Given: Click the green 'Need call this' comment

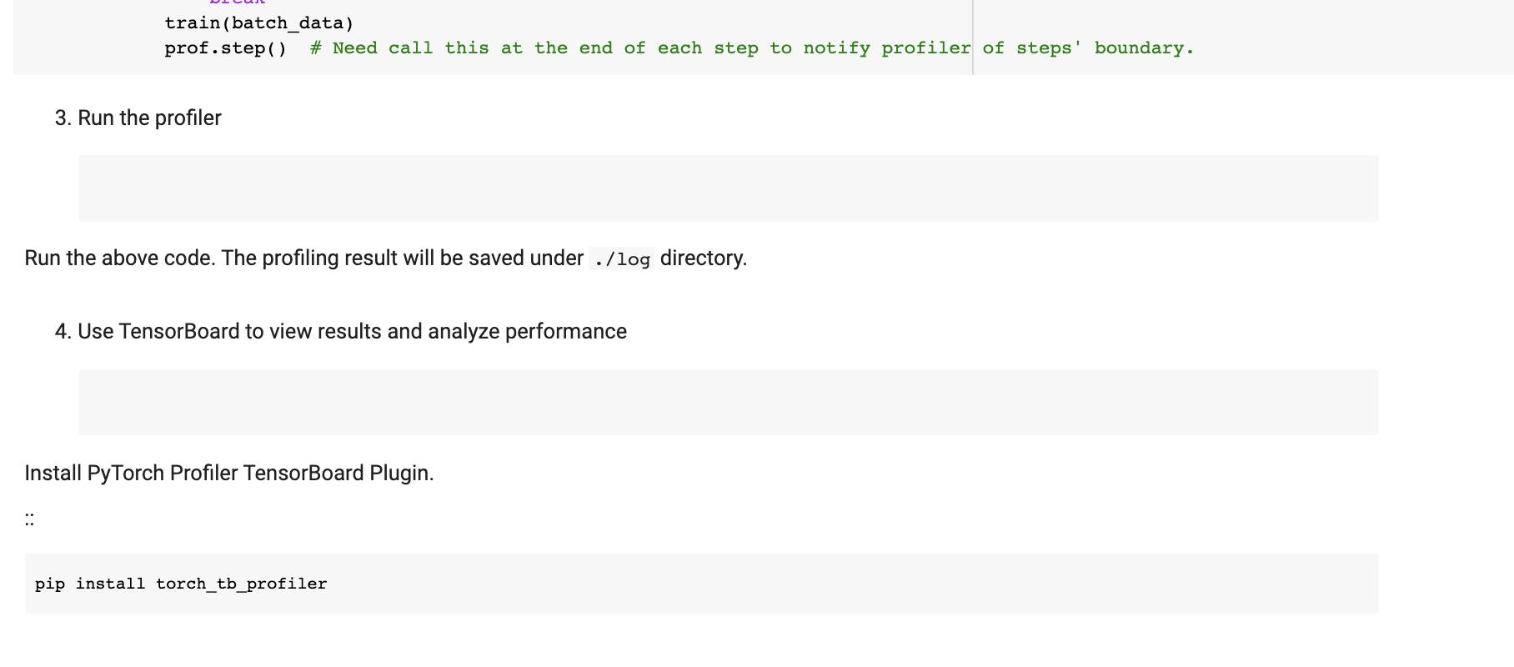Looking at the screenshot, I should click(383, 48).
